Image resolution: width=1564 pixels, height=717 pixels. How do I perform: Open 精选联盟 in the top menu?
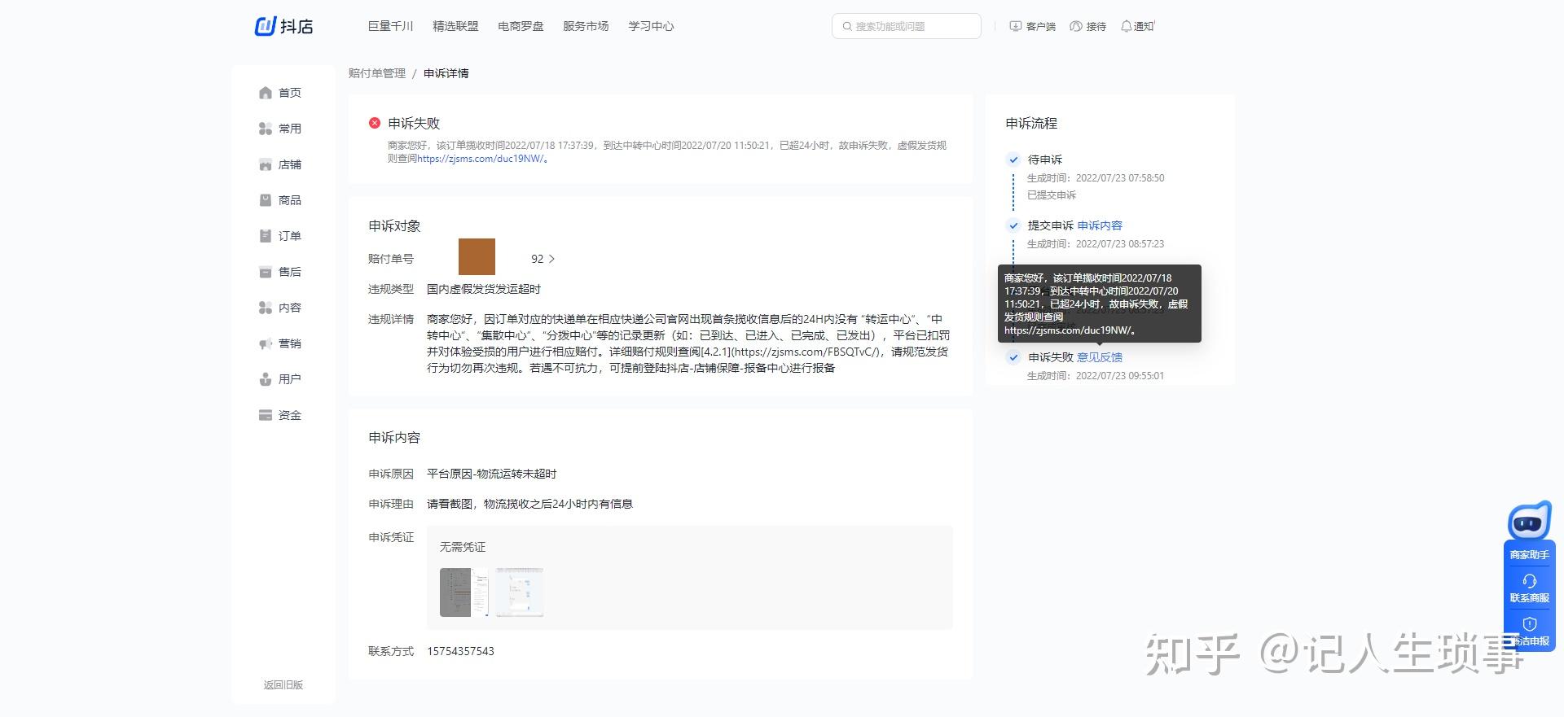click(x=455, y=26)
